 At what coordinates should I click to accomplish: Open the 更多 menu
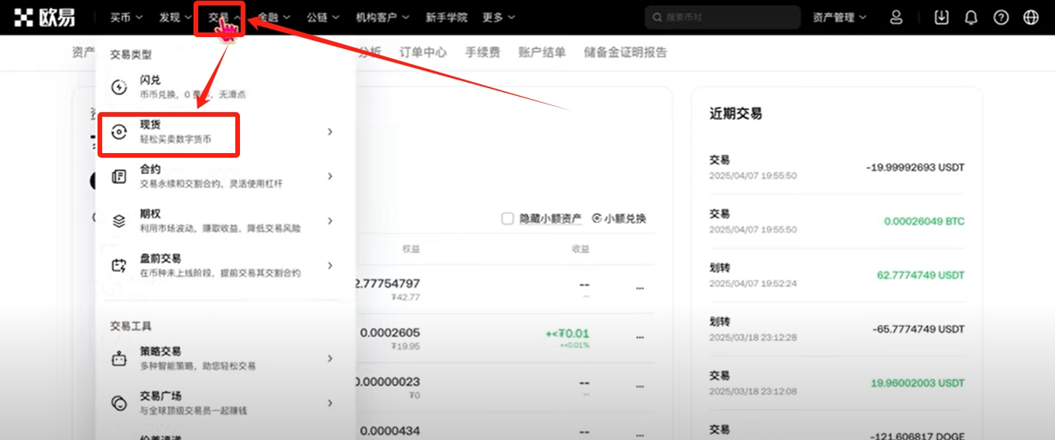[498, 17]
